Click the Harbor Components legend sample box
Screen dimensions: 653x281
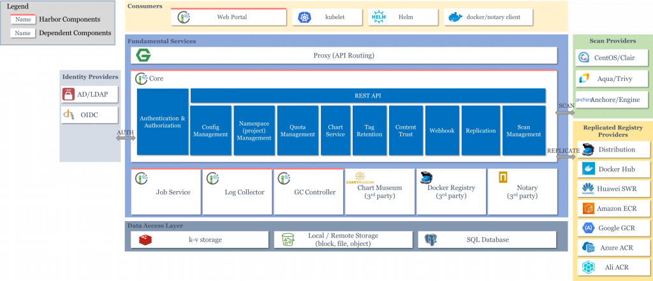click(24, 19)
